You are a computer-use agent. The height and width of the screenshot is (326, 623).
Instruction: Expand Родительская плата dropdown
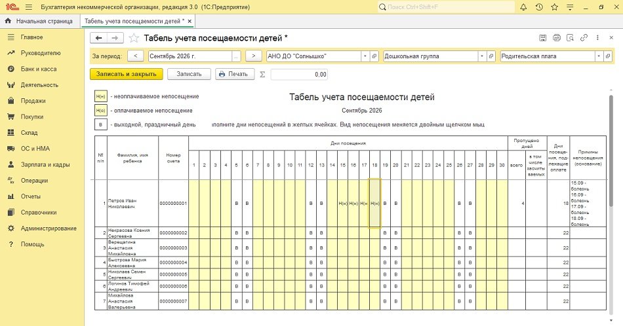(599, 56)
